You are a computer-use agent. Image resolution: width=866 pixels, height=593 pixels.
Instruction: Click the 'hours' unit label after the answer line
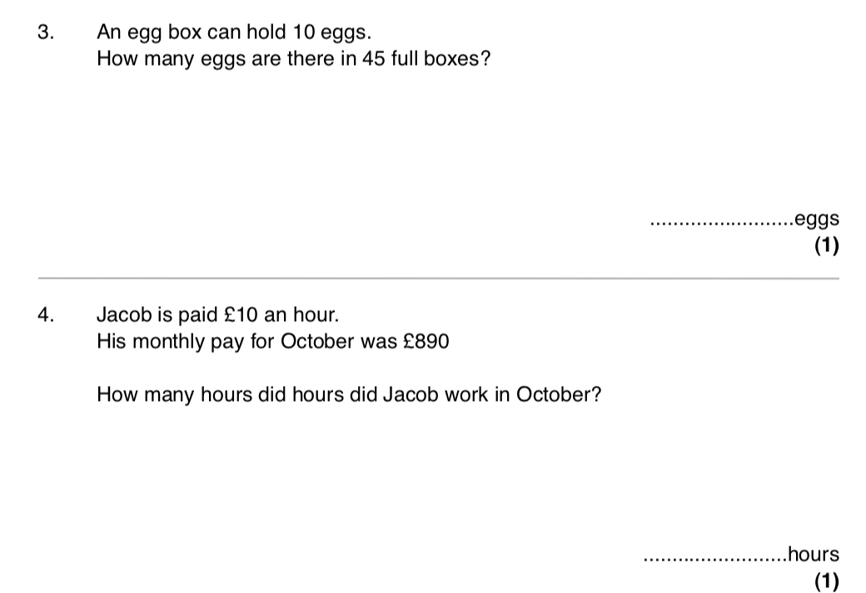click(x=814, y=554)
